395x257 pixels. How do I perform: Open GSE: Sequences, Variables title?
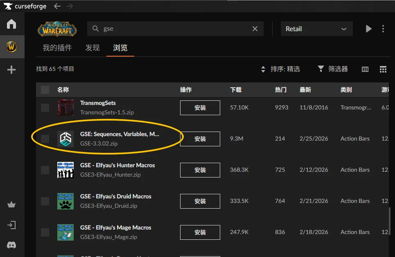pyautogui.click(x=120, y=134)
